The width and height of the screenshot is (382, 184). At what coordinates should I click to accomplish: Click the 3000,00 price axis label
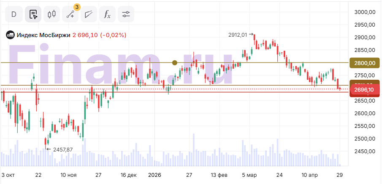[366, 12]
